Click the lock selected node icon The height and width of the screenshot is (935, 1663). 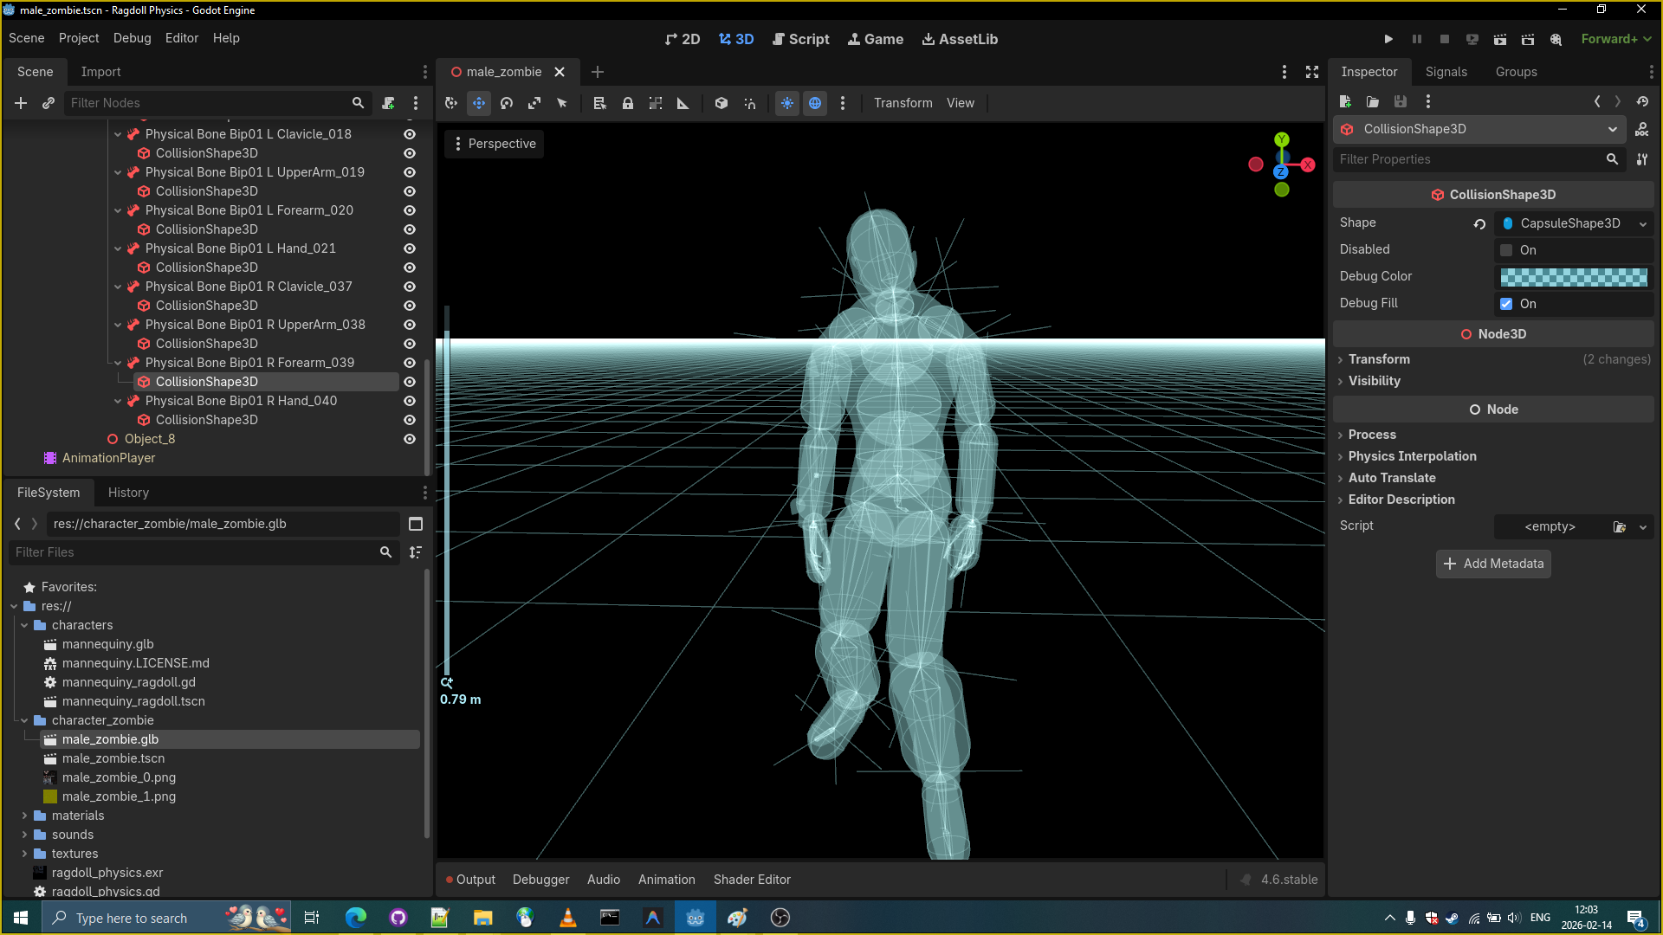coord(628,103)
